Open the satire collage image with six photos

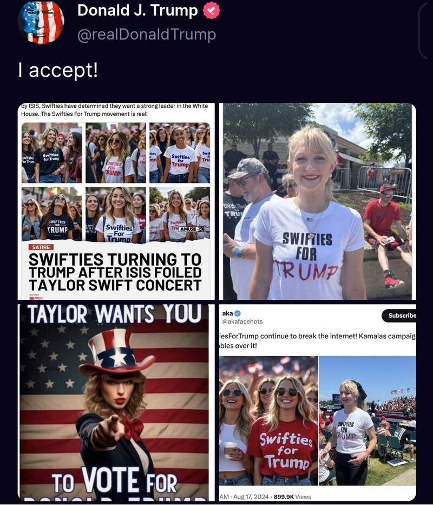pos(116,181)
